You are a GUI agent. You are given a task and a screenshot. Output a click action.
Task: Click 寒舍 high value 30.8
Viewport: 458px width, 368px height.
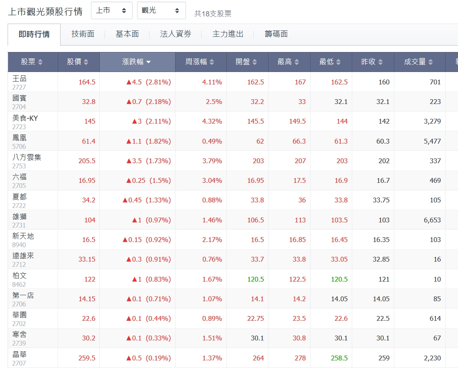click(299, 338)
